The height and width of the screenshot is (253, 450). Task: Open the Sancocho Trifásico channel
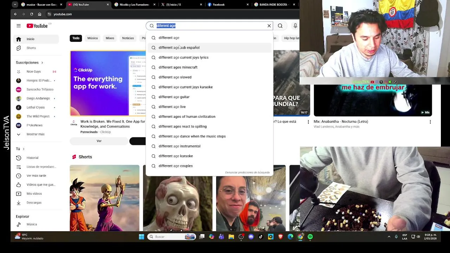pos(35,90)
